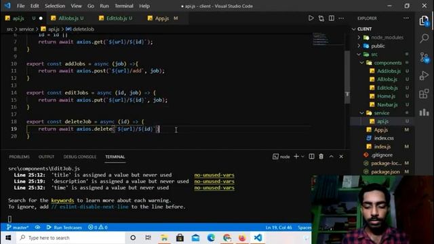Viewport: 434px width, 244px height.
Task: Open index.css in the explorer
Action: [384, 138]
